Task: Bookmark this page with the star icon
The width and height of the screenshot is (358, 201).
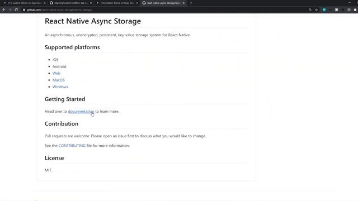Action: 317,10
